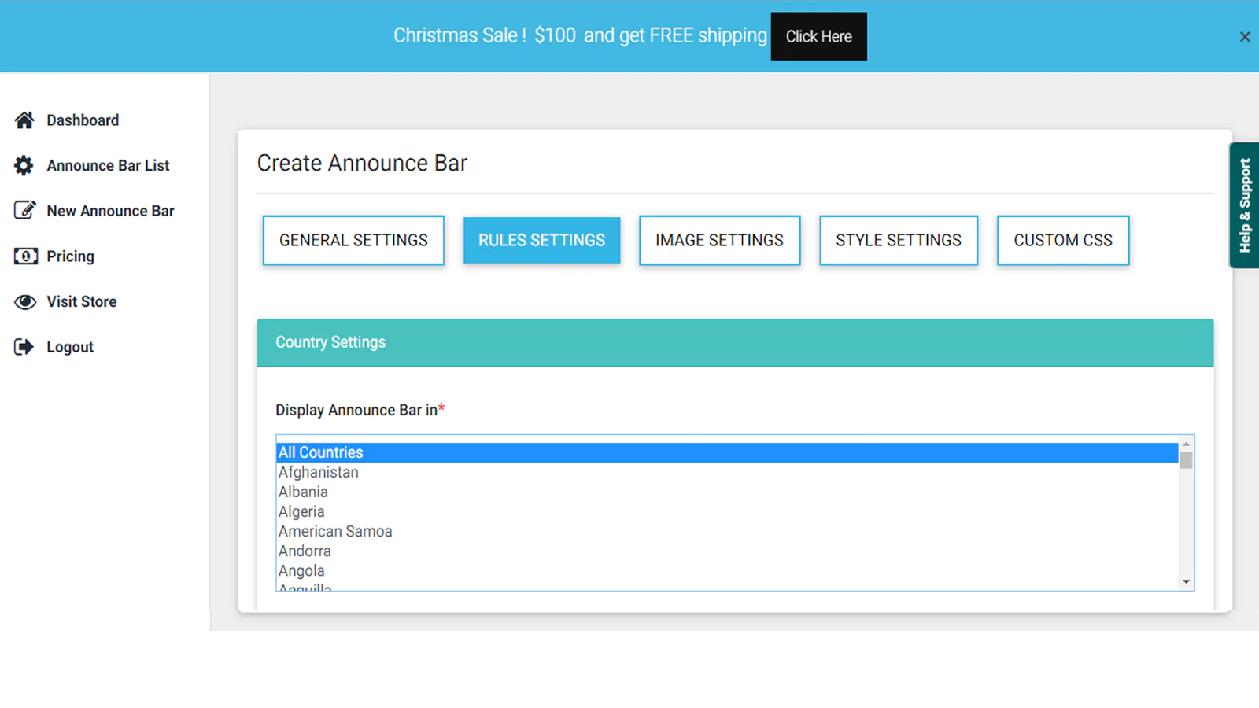Viewport: 1259px width, 708px height.
Task: Go to the Style Settings tab
Action: pos(898,241)
